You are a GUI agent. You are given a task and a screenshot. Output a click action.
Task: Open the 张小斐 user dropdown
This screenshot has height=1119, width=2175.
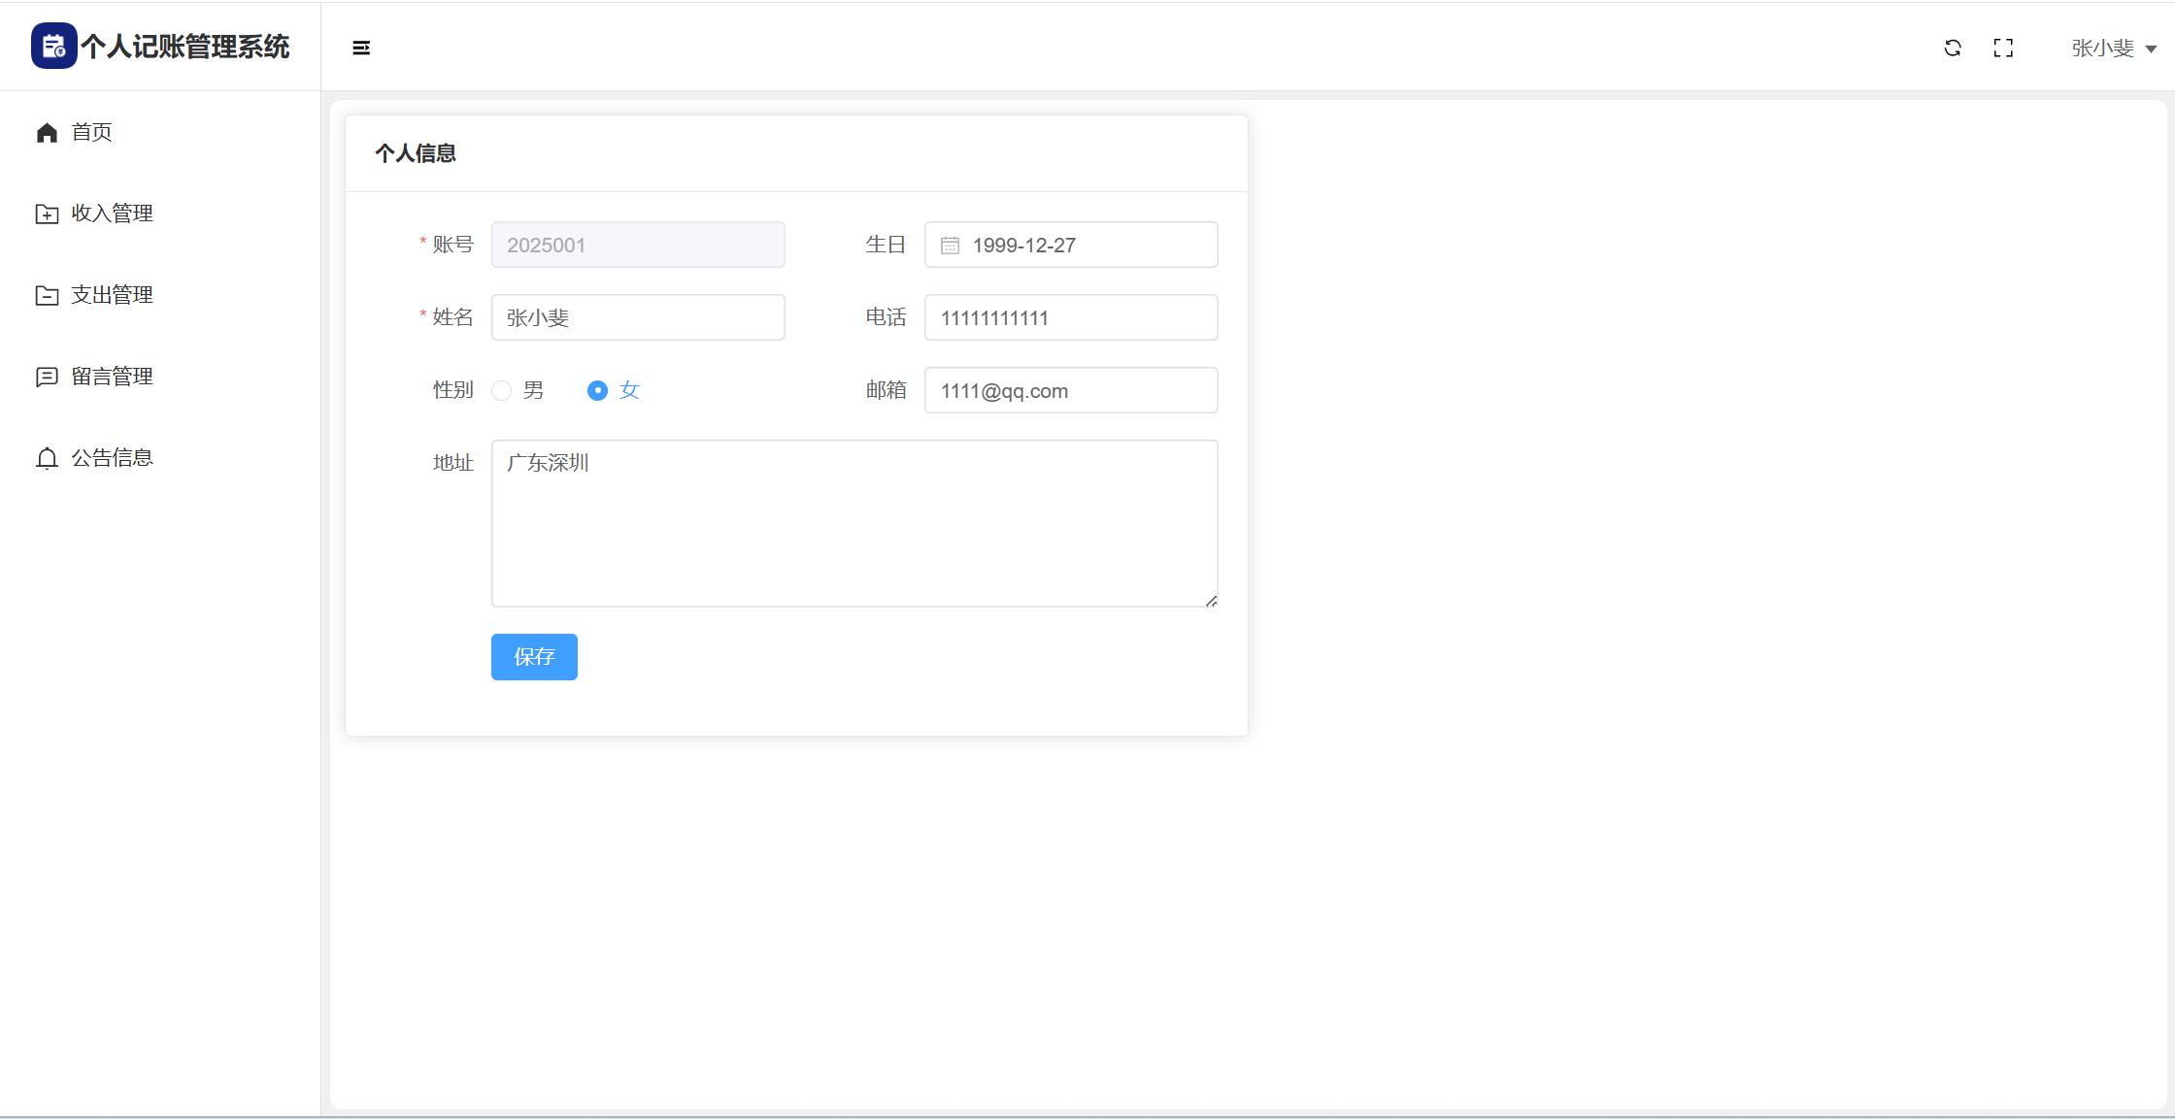point(2113,48)
